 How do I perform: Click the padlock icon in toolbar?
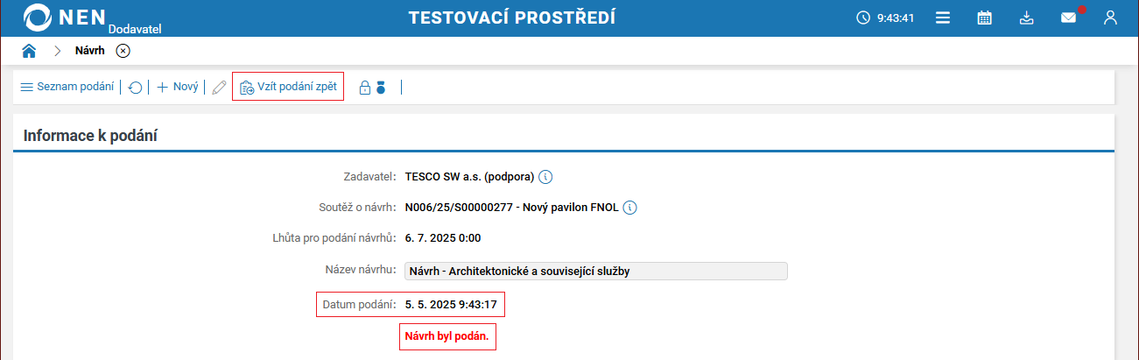(x=365, y=88)
